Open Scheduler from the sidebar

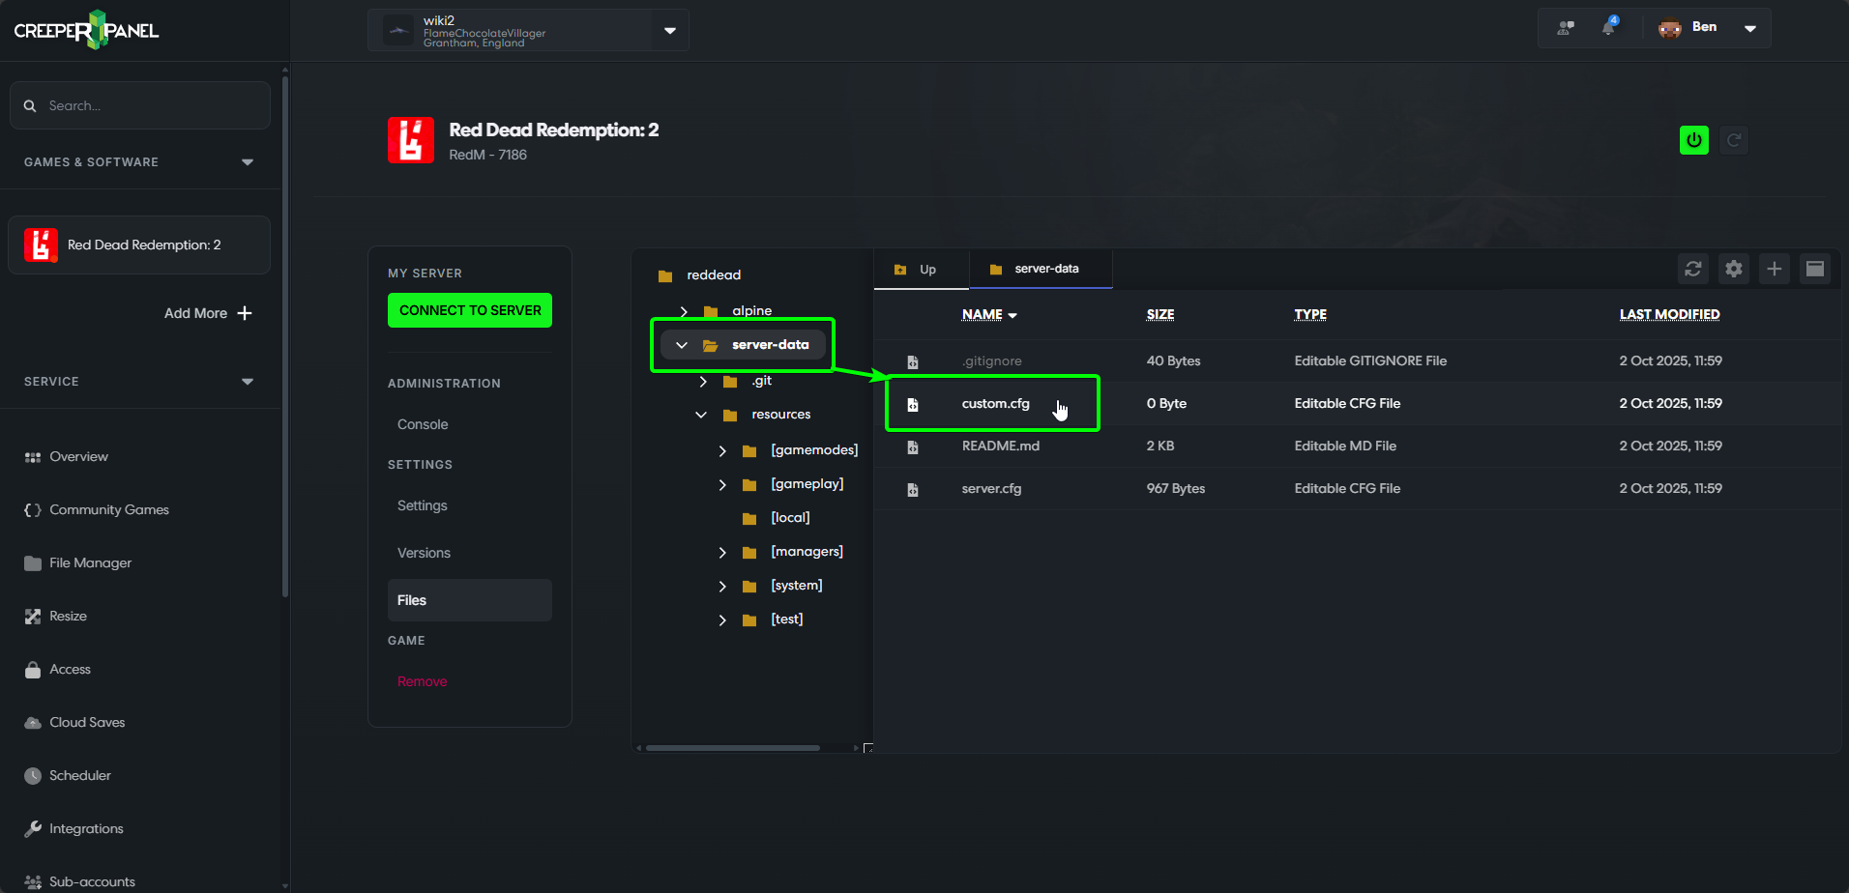click(x=80, y=775)
